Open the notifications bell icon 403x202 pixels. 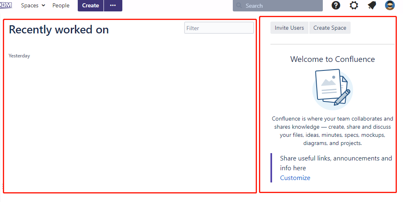tap(372, 5)
